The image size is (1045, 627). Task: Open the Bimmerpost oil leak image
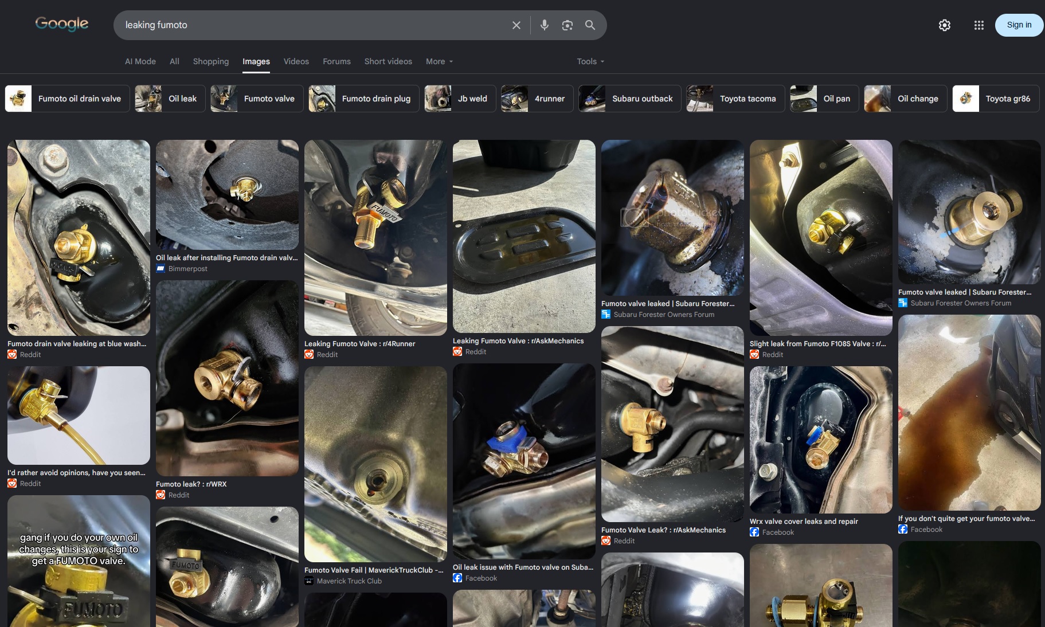(x=227, y=195)
